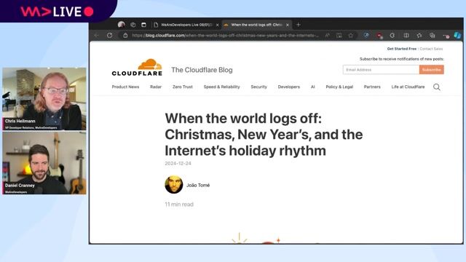
Task: Click Contact Sales link
Action: [431, 49]
